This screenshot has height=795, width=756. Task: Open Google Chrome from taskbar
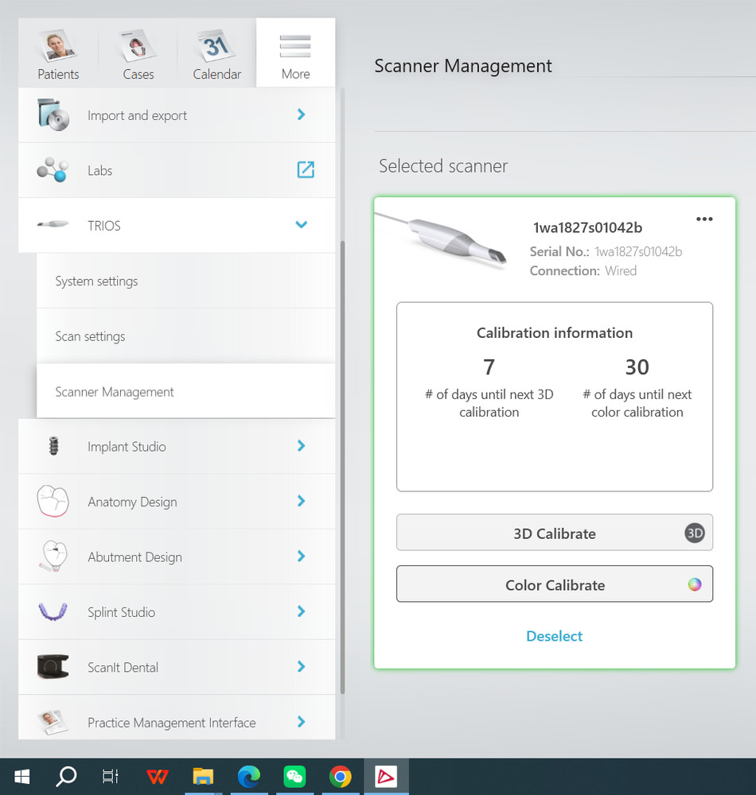340,776
